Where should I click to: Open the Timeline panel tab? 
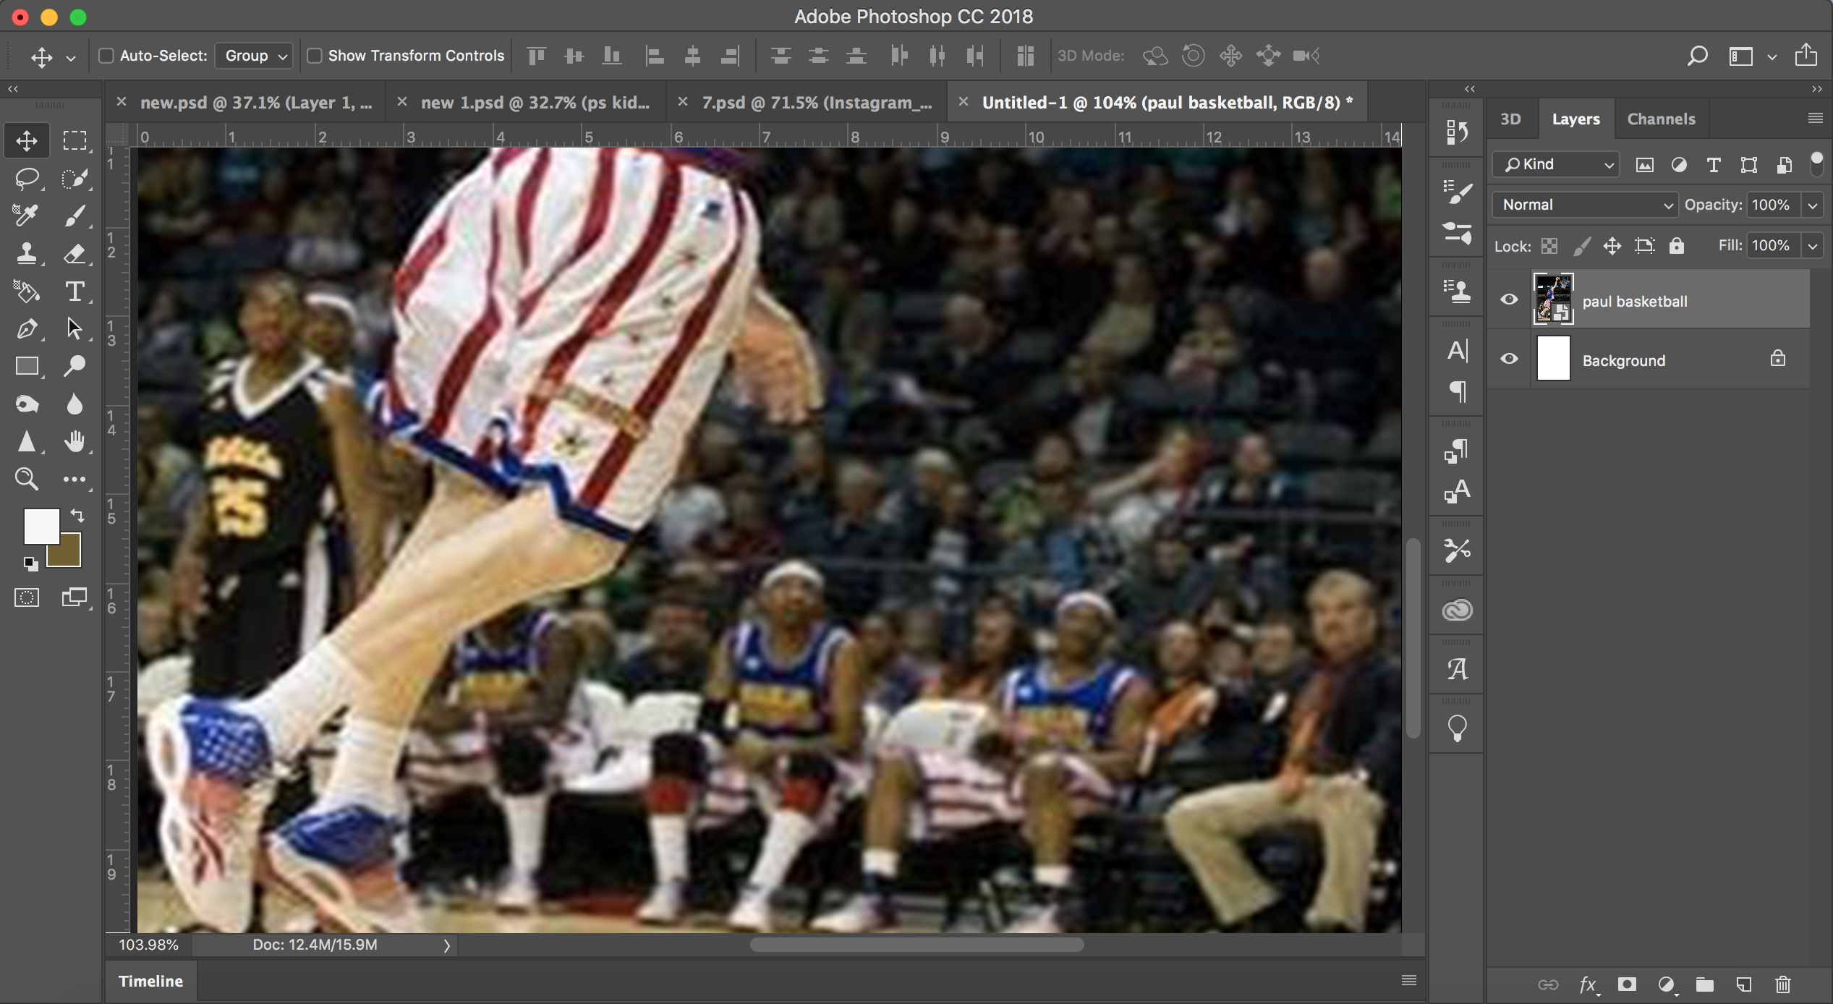(150, 981)
